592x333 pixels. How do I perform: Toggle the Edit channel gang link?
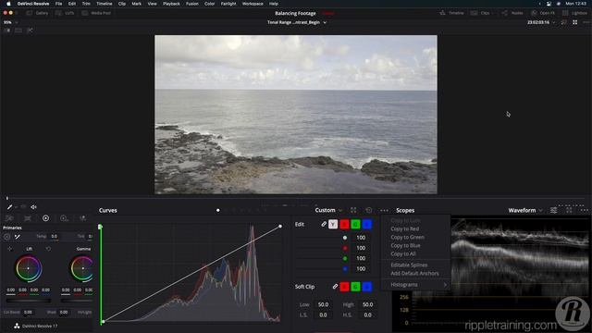(x=324, y=224)
